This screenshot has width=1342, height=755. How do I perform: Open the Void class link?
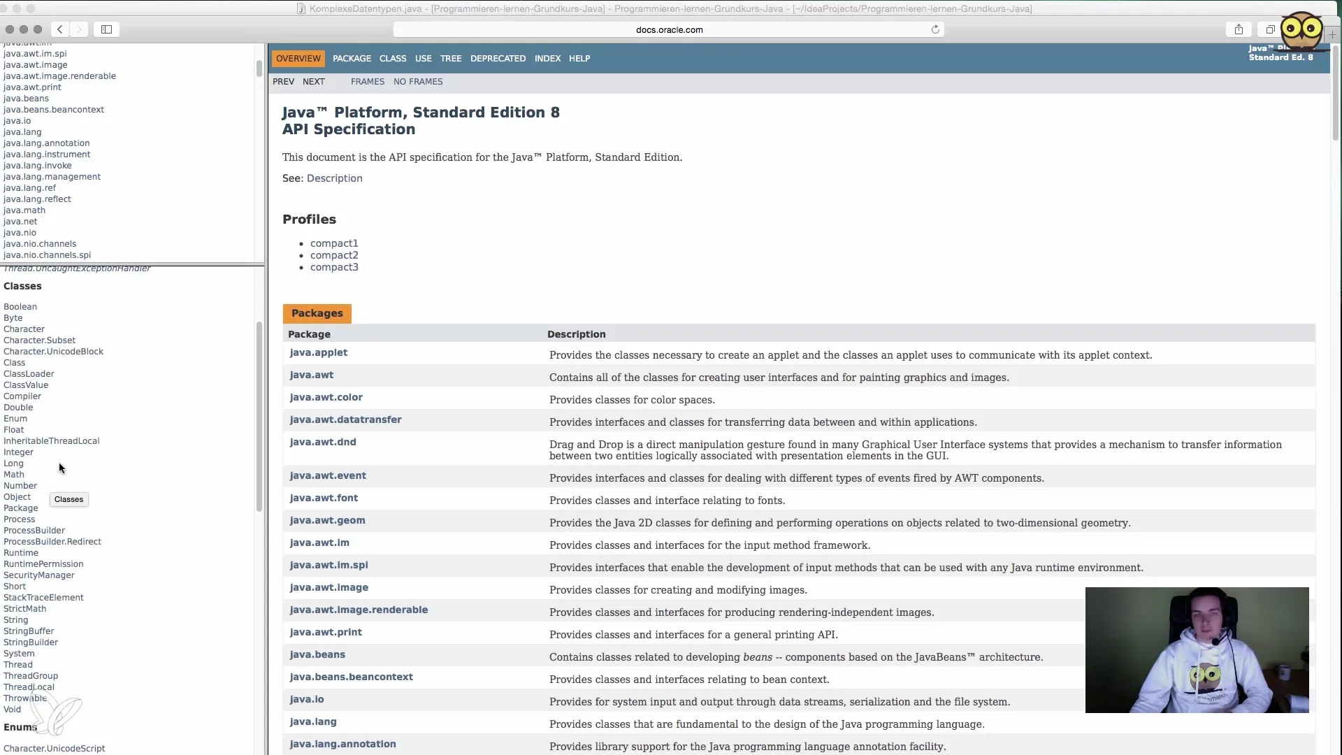click(x=12, y=710)
